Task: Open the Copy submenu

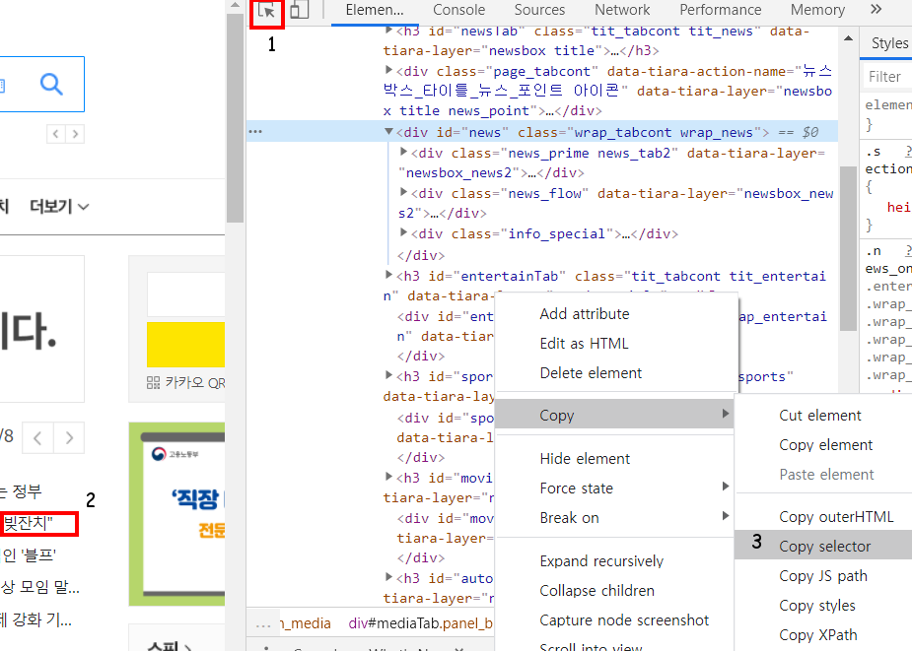Action: click(614, 415)
